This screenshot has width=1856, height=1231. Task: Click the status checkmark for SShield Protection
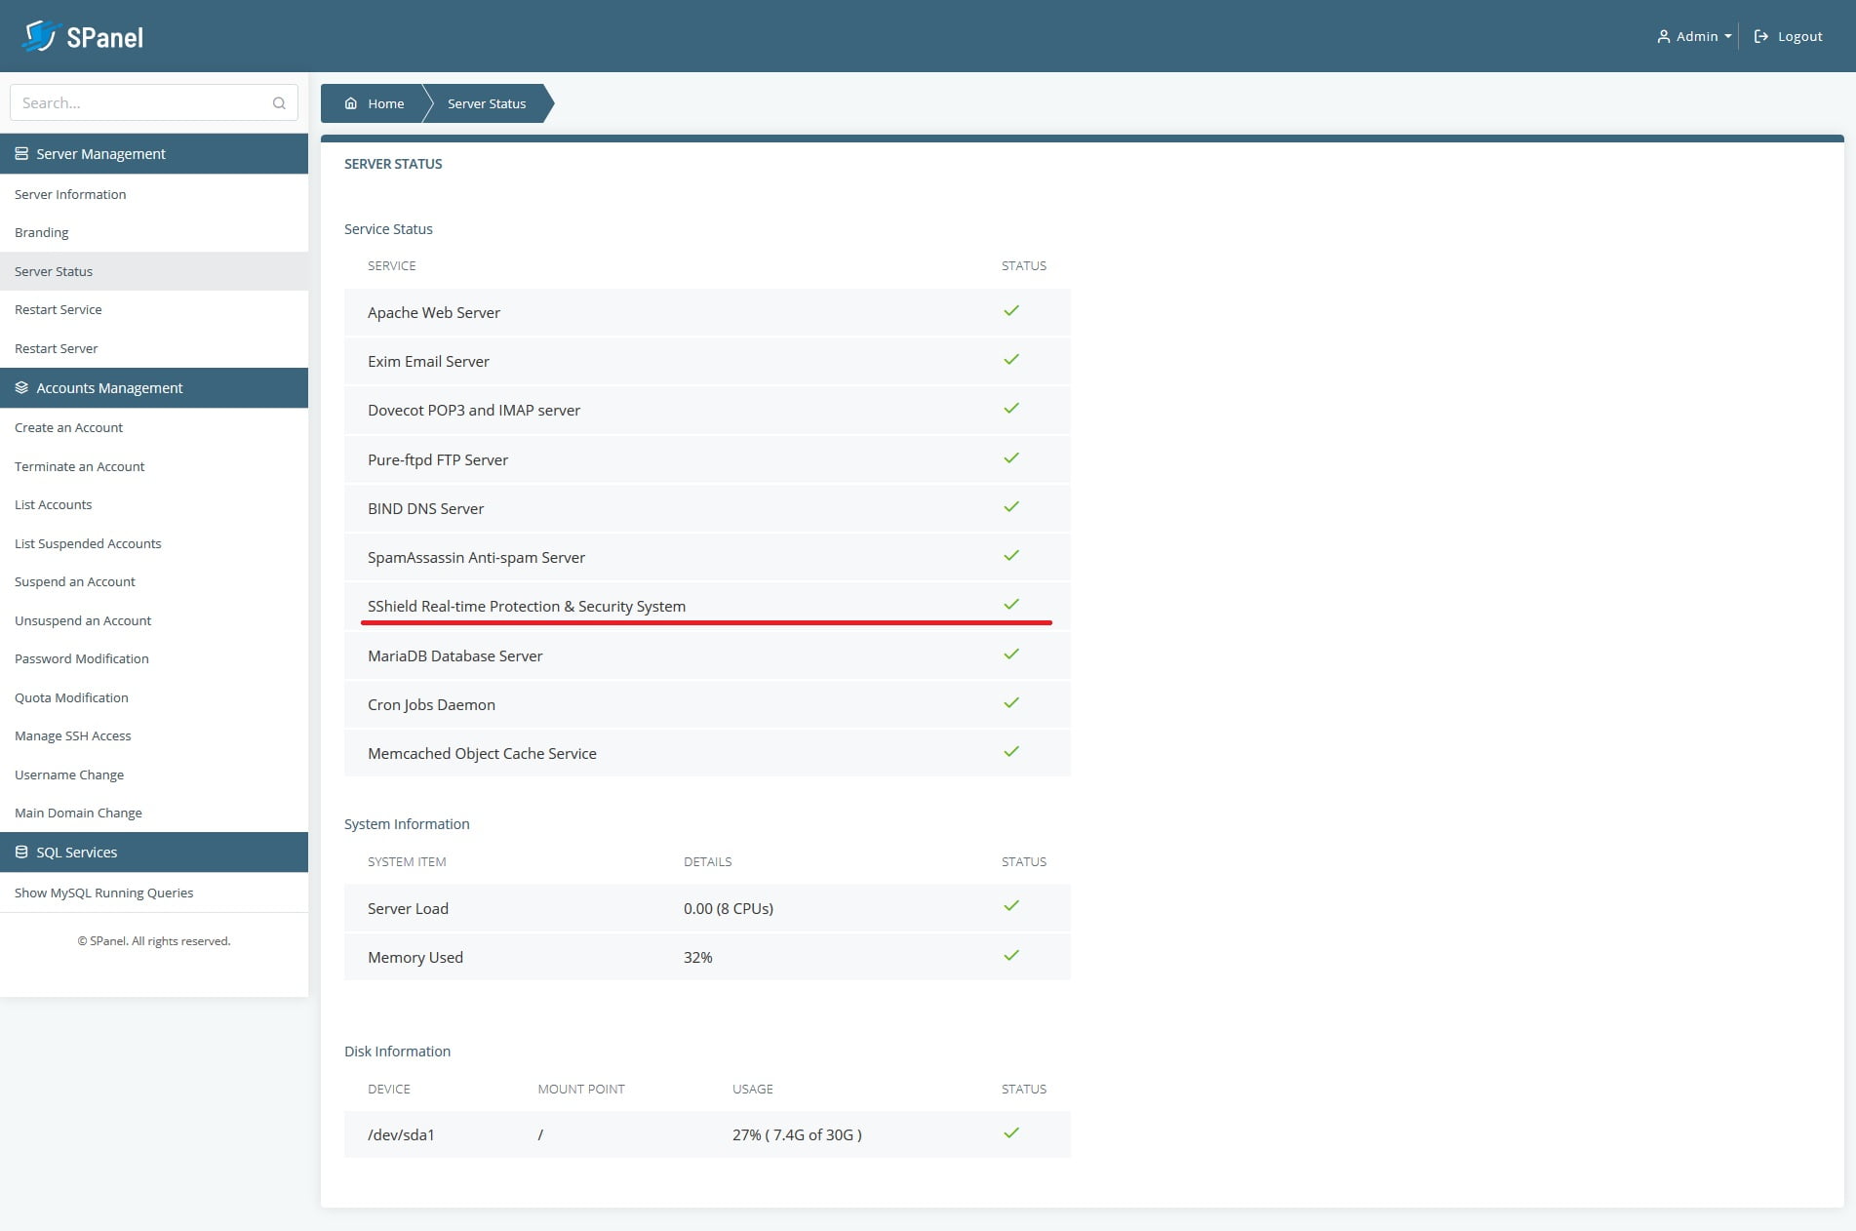[x=1011, y=604]
